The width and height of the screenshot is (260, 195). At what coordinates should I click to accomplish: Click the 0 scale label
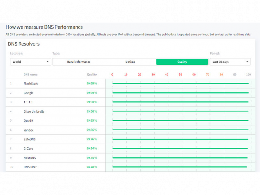(112, 75)
